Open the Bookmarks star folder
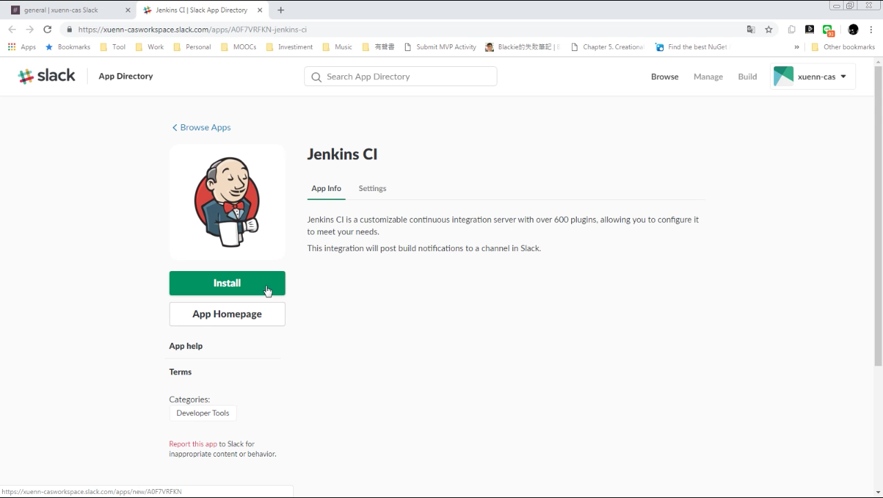883x498 pixels. pos(68,47)
